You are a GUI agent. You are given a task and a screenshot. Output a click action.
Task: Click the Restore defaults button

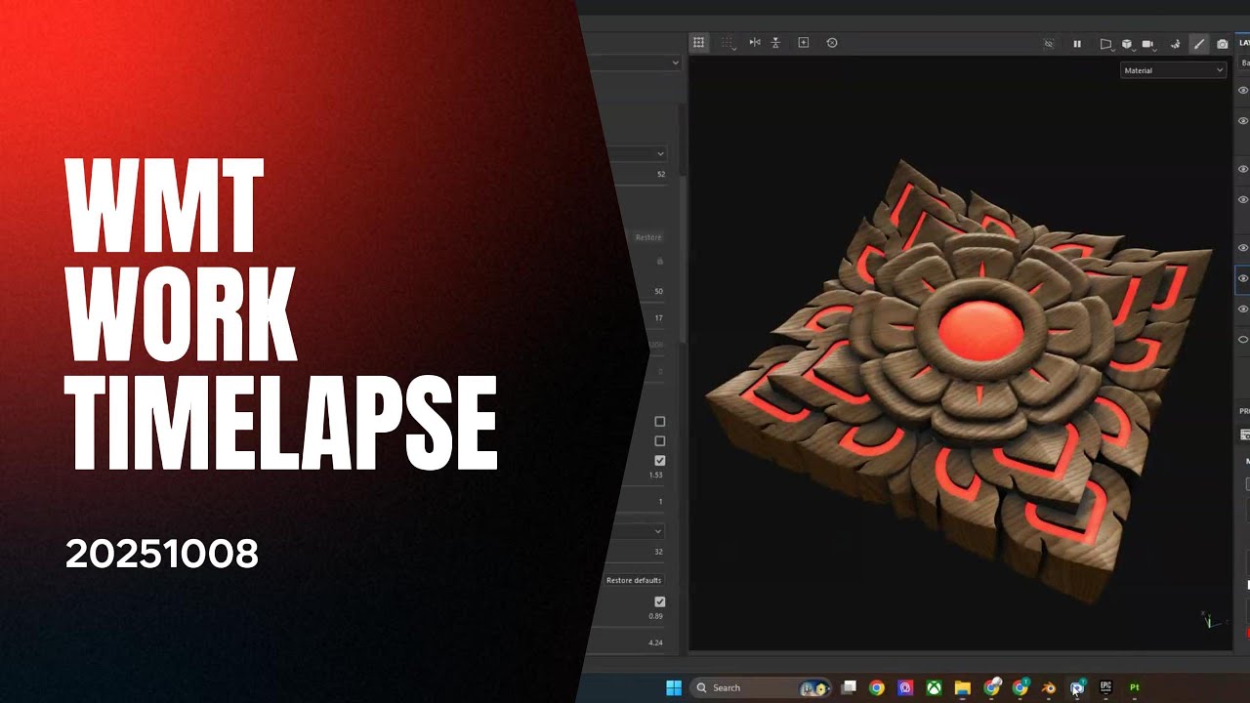pos(634,580)
